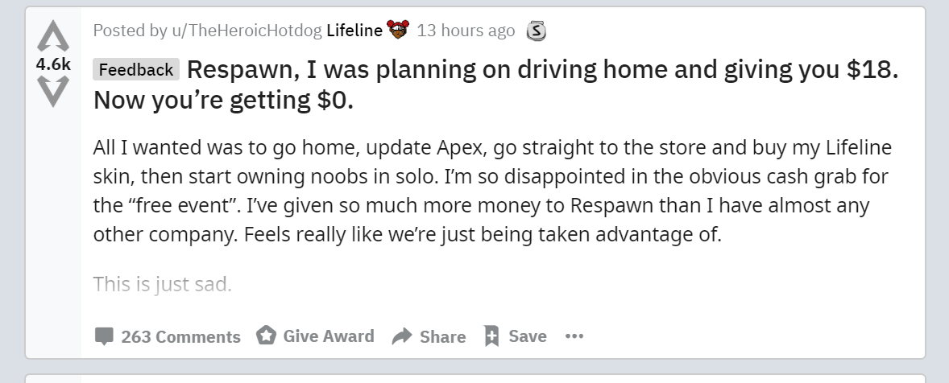
Task: Click the 13 hours ago timestamp
Action: (466, 31)
